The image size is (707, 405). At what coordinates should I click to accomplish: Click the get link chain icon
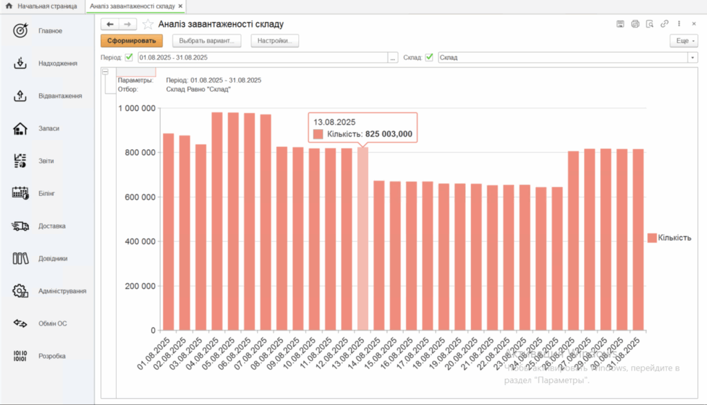pyautogui.click(x=664, y=23)
